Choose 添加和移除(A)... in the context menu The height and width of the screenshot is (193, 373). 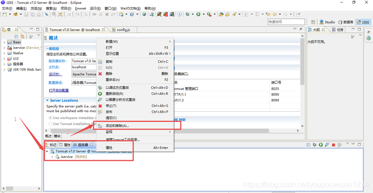tap(135, 126)
